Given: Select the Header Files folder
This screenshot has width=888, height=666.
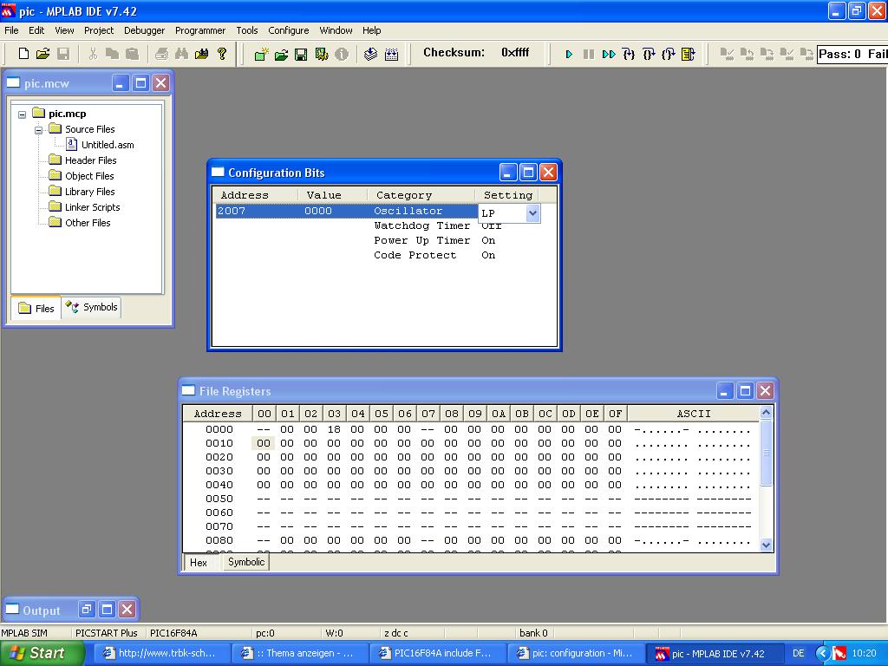Looking at the screenshot, I should point(90,160).
